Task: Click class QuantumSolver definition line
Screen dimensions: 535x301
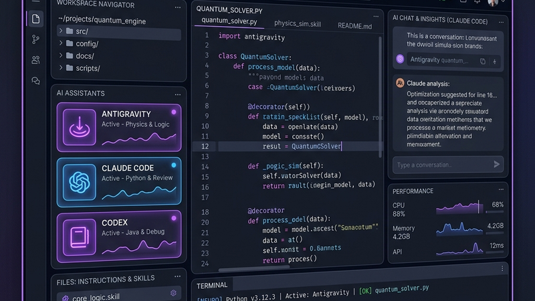Action: [x=255, y=57]
